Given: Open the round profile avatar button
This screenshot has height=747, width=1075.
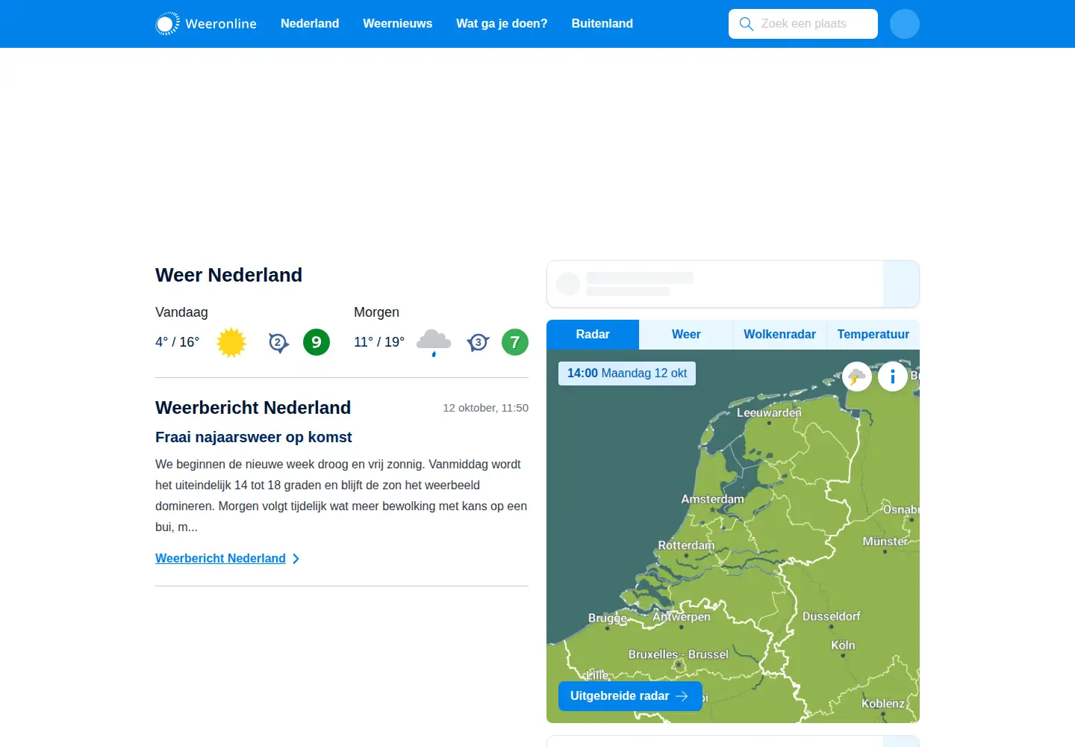Looking at the screenshot, I should click(x=905, y=24).
